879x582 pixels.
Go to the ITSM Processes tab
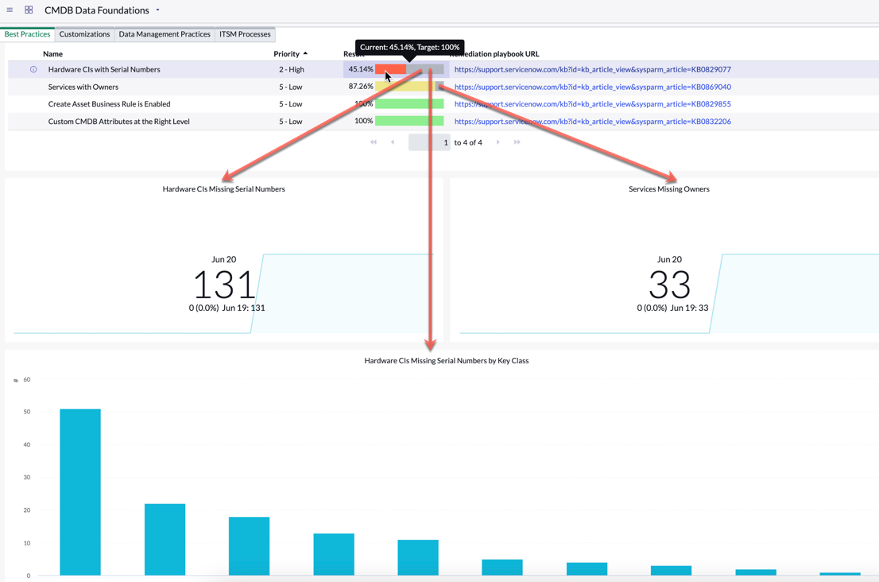pyautogui.click(x=245, y=34)
